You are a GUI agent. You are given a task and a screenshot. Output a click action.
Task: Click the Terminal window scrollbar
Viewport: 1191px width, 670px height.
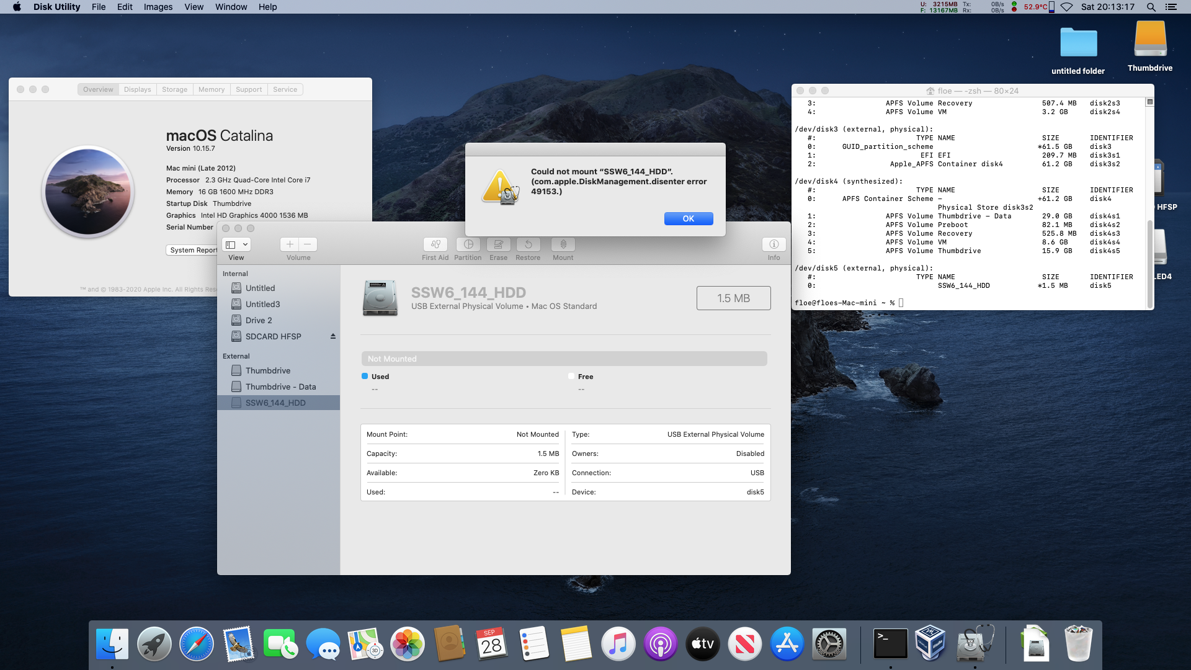click(x=1149, y=263)
